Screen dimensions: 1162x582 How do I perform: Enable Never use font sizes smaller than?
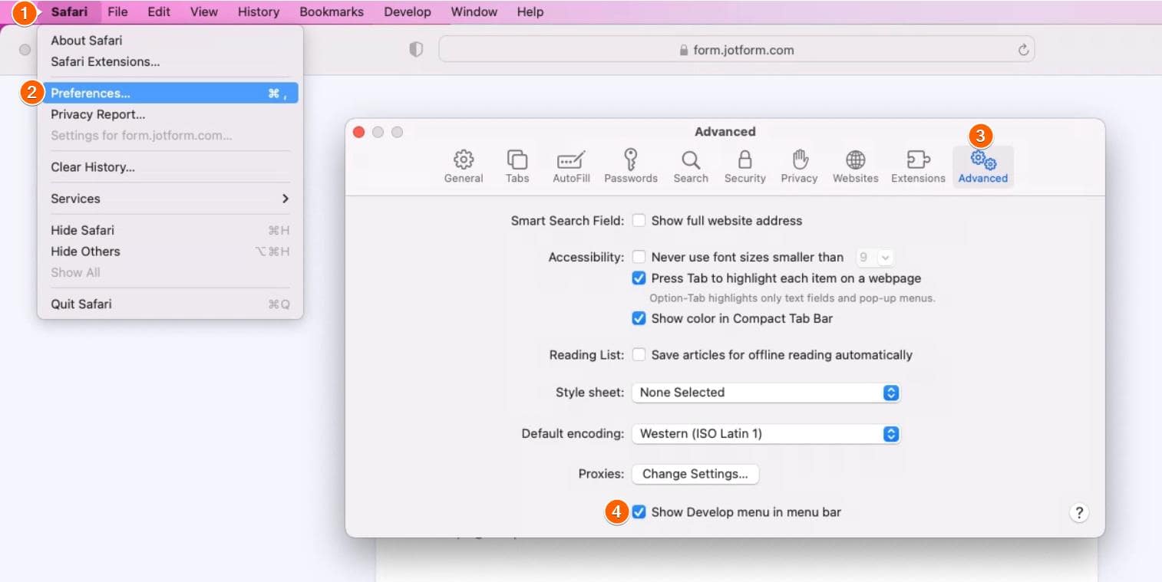pos(639,258)
